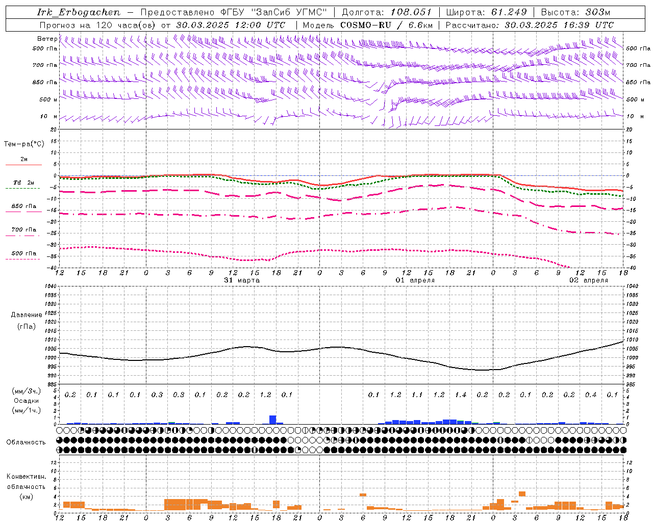Image resolution: width=653 pixels, height=522 pixels.
Task: Click the "Осадки" precipitation label
Action: coord(26,401)
